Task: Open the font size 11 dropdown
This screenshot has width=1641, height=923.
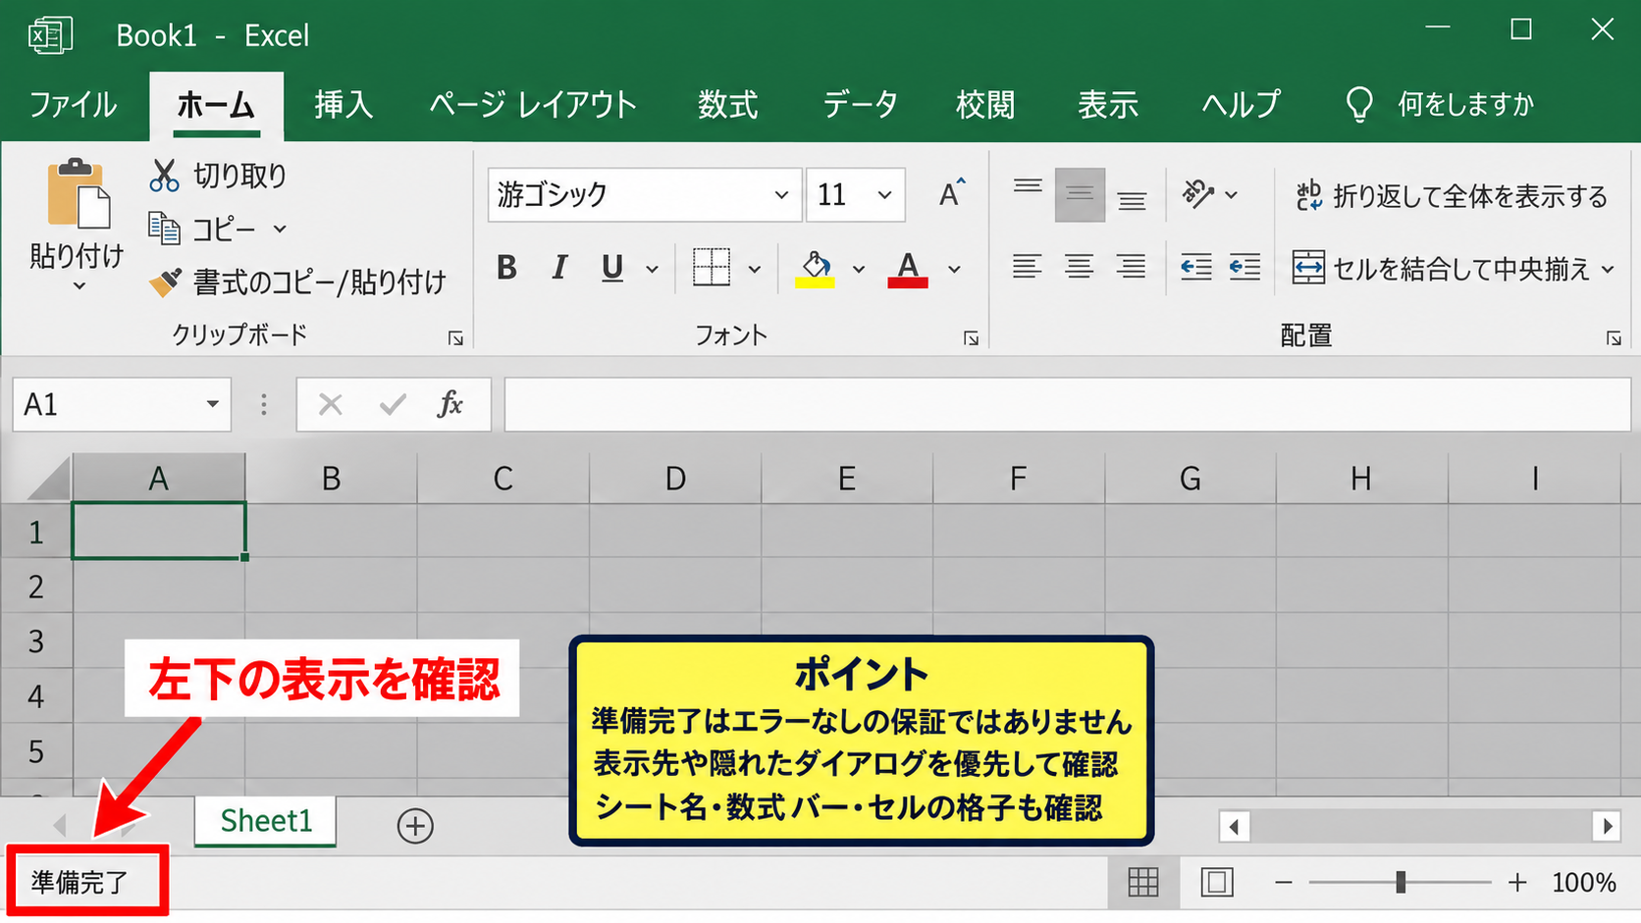Action: coord(884,195)
